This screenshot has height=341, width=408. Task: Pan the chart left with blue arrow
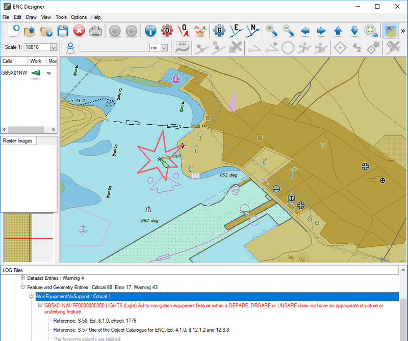[x=305, y=31]
